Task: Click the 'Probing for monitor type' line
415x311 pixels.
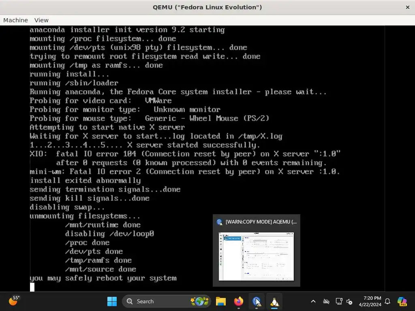Action: pyautogui.click(x=125, y=109)
